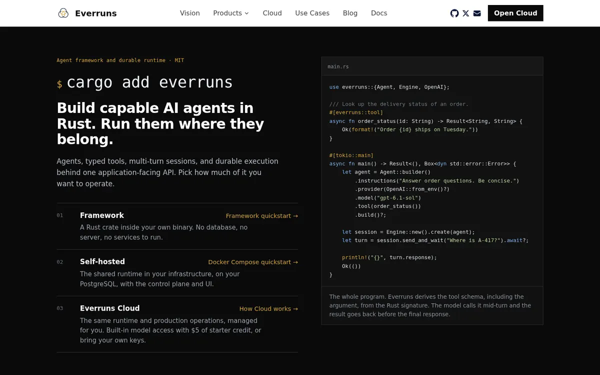
Task: Click the Everruns brand name
Action: pyautogui.click(x=96, y=13)
